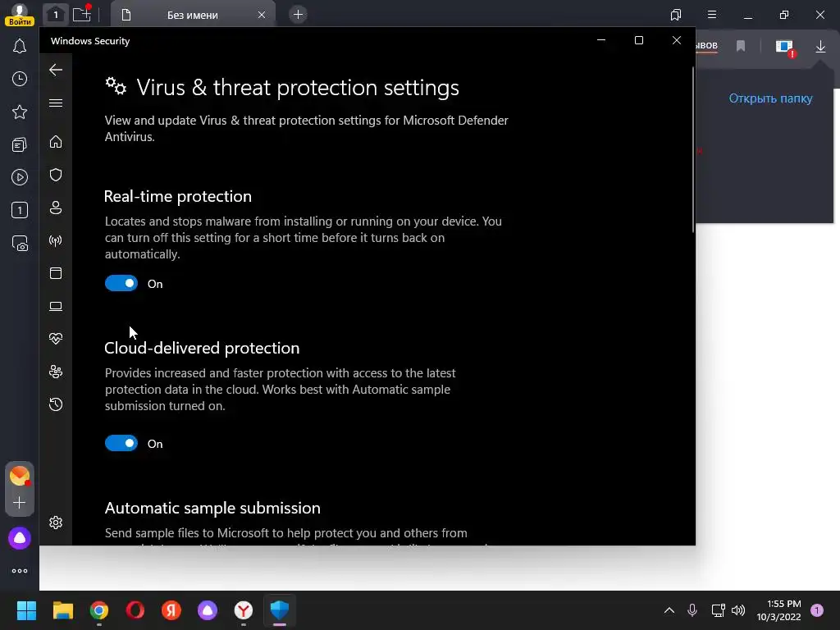The height and width of the screenshot is (630, 840).
Task: Open Device performance & health heart icon
Action: [56, 339]
